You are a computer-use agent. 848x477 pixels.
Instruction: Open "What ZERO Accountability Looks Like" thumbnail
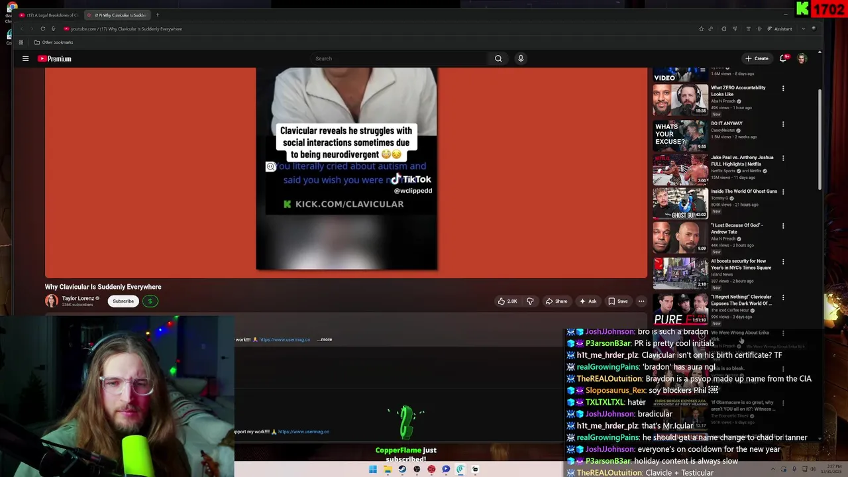point(680,99)
